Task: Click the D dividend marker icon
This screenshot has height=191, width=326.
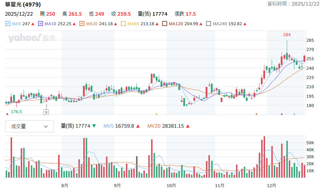Action: pyautogui.click(x=46, y=112)
